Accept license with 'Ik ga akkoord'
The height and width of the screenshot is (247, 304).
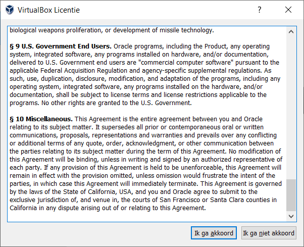click(x=214, y=233)
